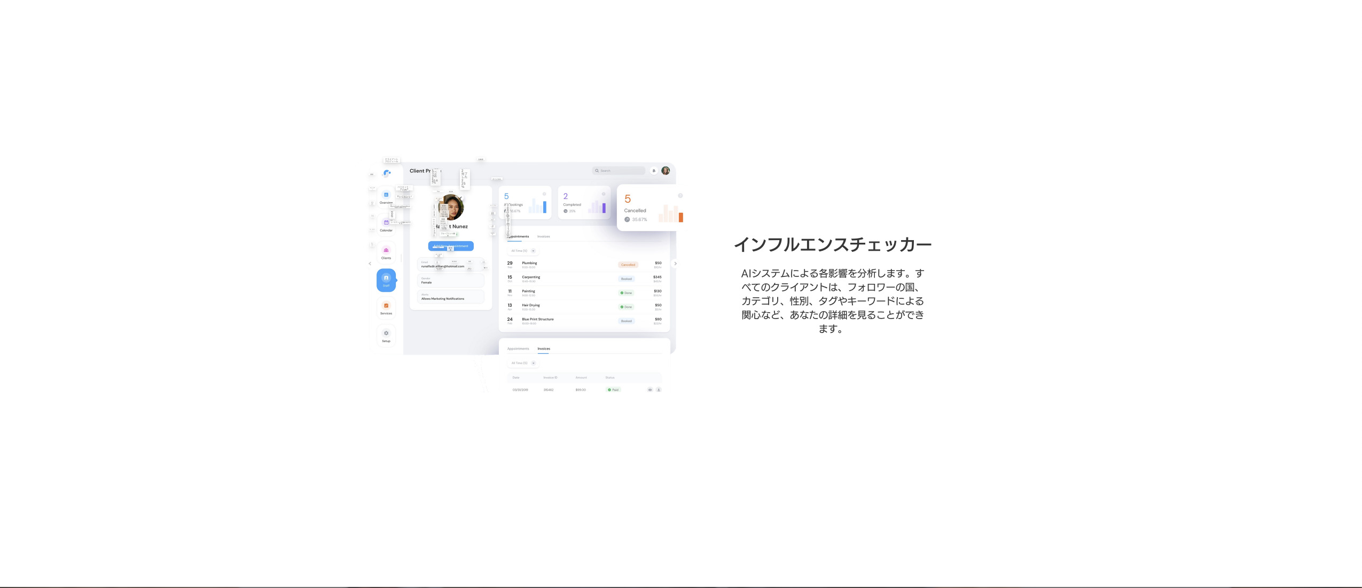1362x588 pixels.
Task: Toggle the eye icon on invoice row
Action: 650,390
